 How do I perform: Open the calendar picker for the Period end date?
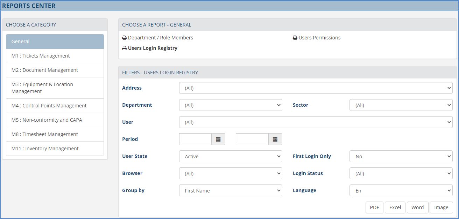275,139
